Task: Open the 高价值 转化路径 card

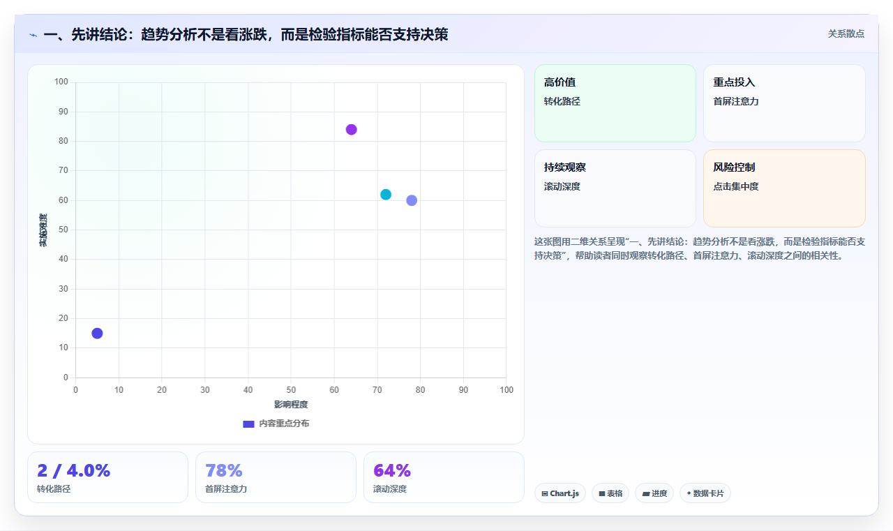Action: 615,103
